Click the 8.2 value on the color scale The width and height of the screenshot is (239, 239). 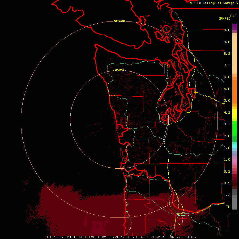[x=227, y=53]
